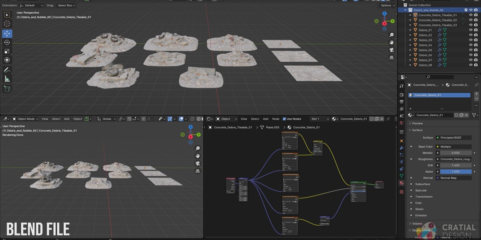Click the Principled BSDF surface selector
This screenshot has height=240, width=481.
pyautogui.click(x=453, y=138)
